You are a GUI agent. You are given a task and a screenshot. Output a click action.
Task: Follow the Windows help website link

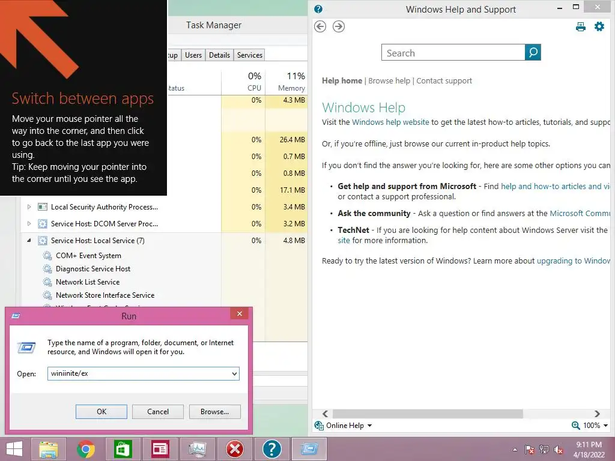click(x=390, y=122)
